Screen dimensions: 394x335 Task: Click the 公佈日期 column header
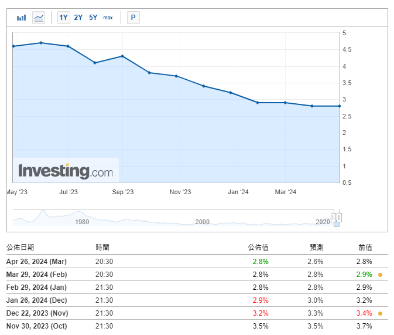coord(20,248)
